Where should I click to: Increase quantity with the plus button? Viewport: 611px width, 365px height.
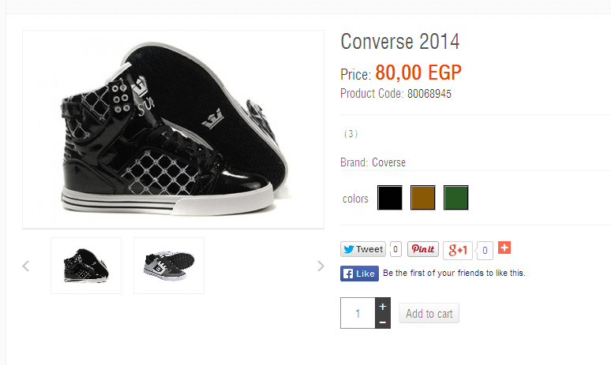tap(382, 306)
